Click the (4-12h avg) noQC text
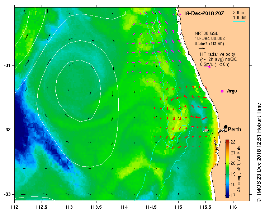 click(x=218, y=59)
